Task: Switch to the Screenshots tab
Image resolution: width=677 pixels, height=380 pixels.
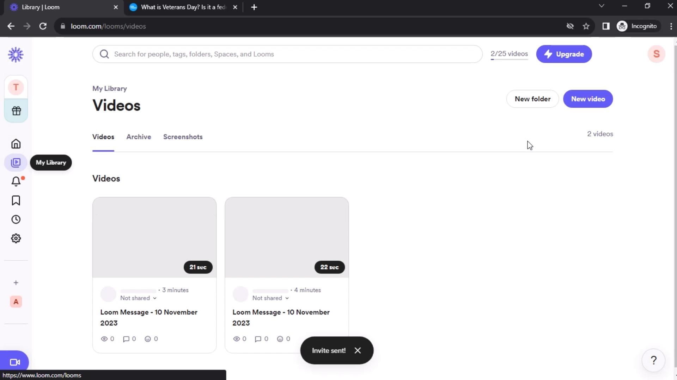Action: [x=183, y=137]
